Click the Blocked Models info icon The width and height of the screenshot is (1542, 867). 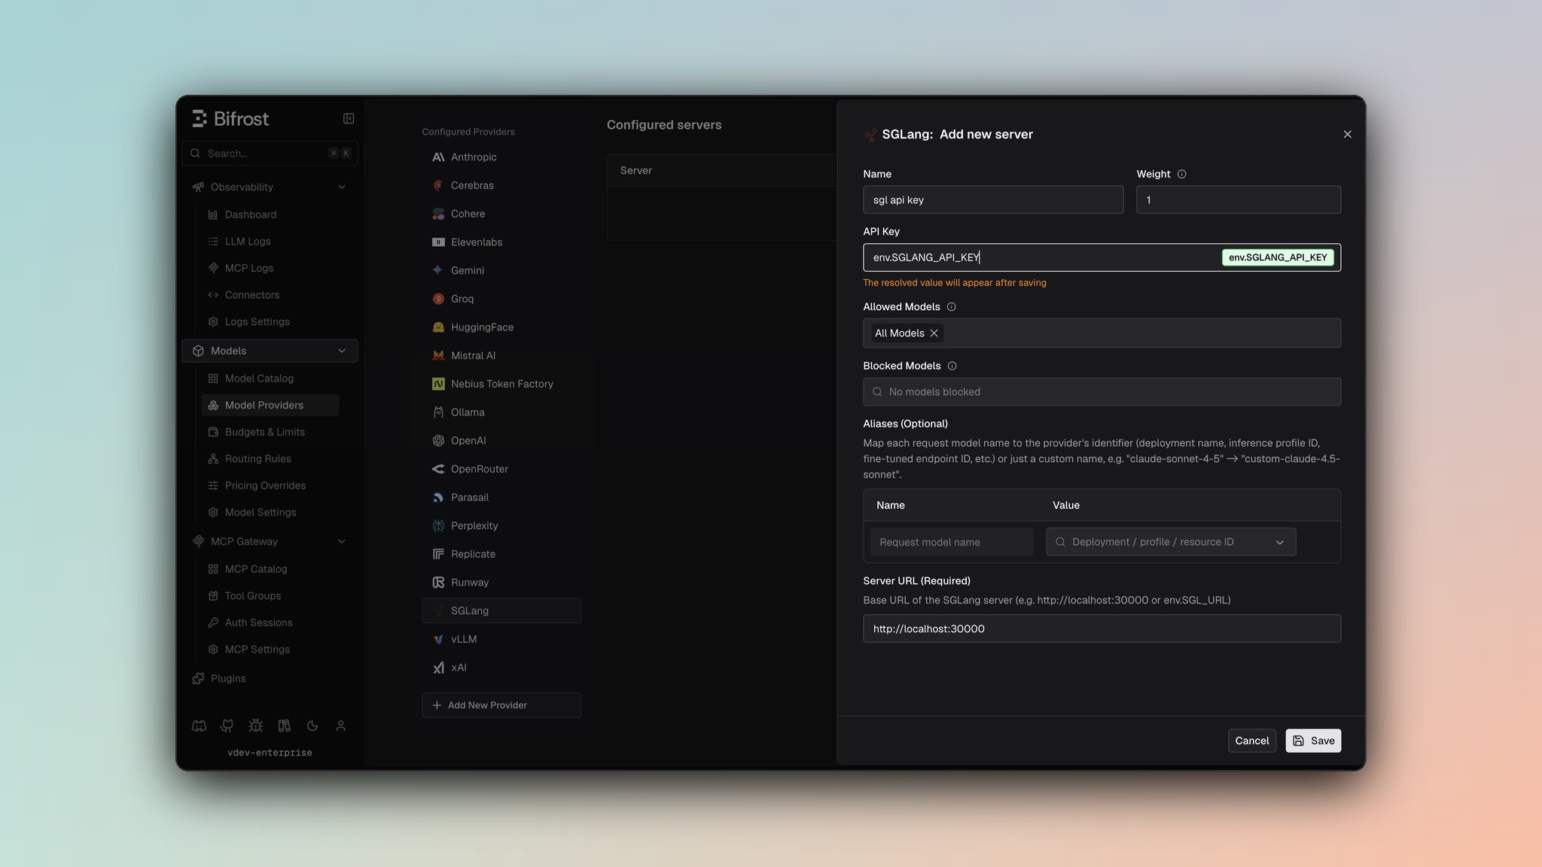click(x=952, y=366)
